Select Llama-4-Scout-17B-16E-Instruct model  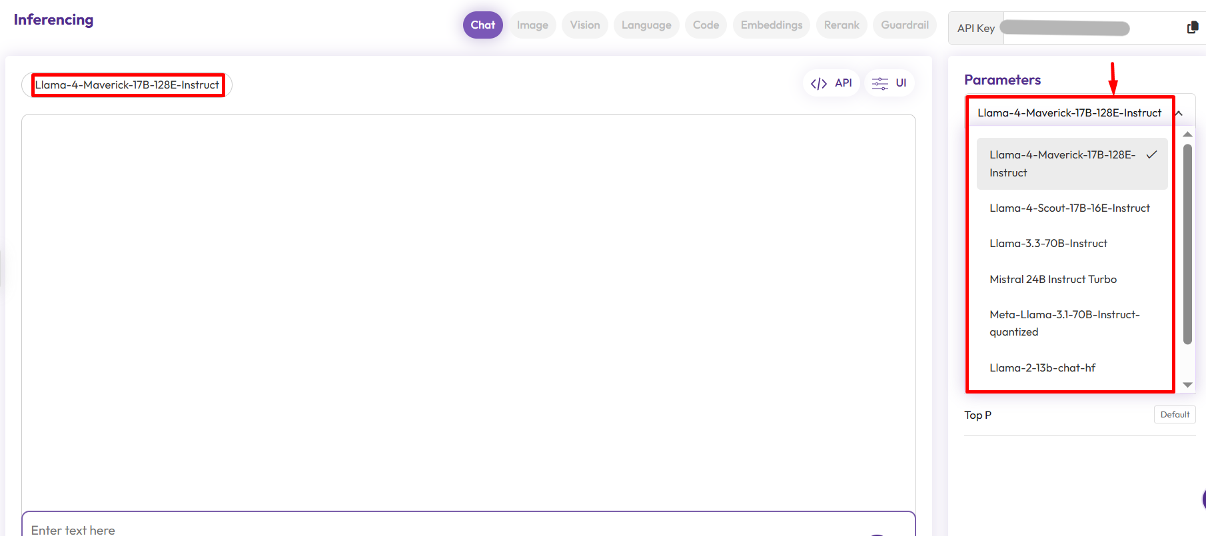tap(1069, 208)
